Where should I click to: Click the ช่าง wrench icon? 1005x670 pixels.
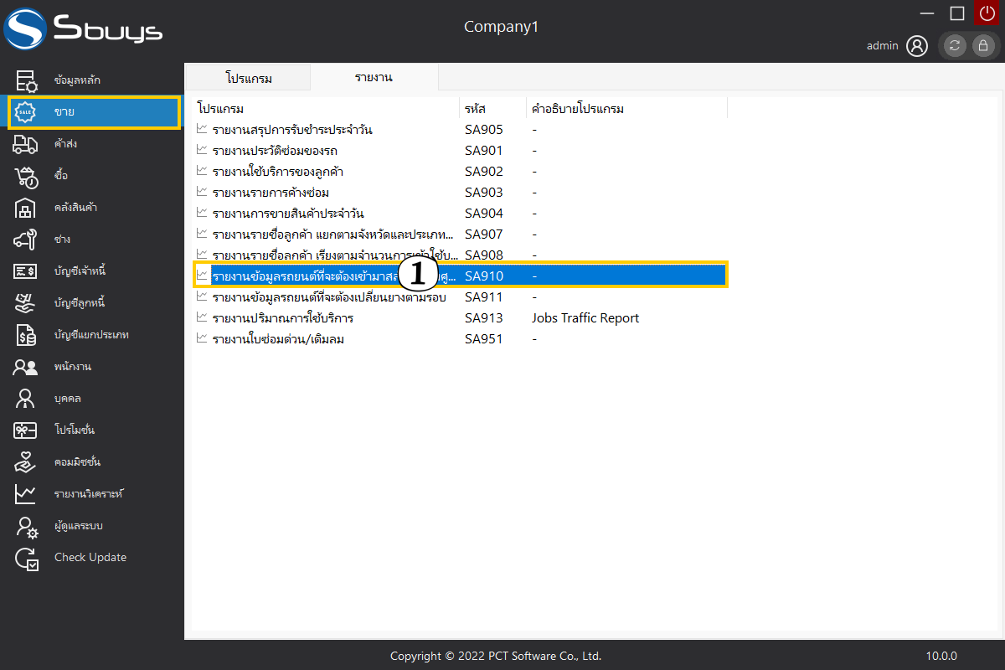pos(26,240)
